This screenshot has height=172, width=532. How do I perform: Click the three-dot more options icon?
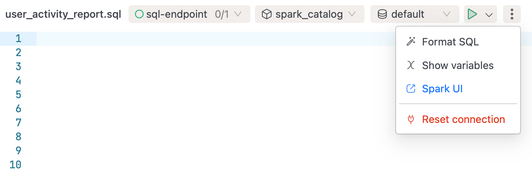tap(512, 14)
